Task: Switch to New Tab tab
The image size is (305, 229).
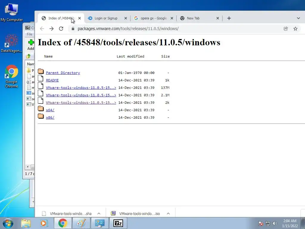Action: coord(197,18)
